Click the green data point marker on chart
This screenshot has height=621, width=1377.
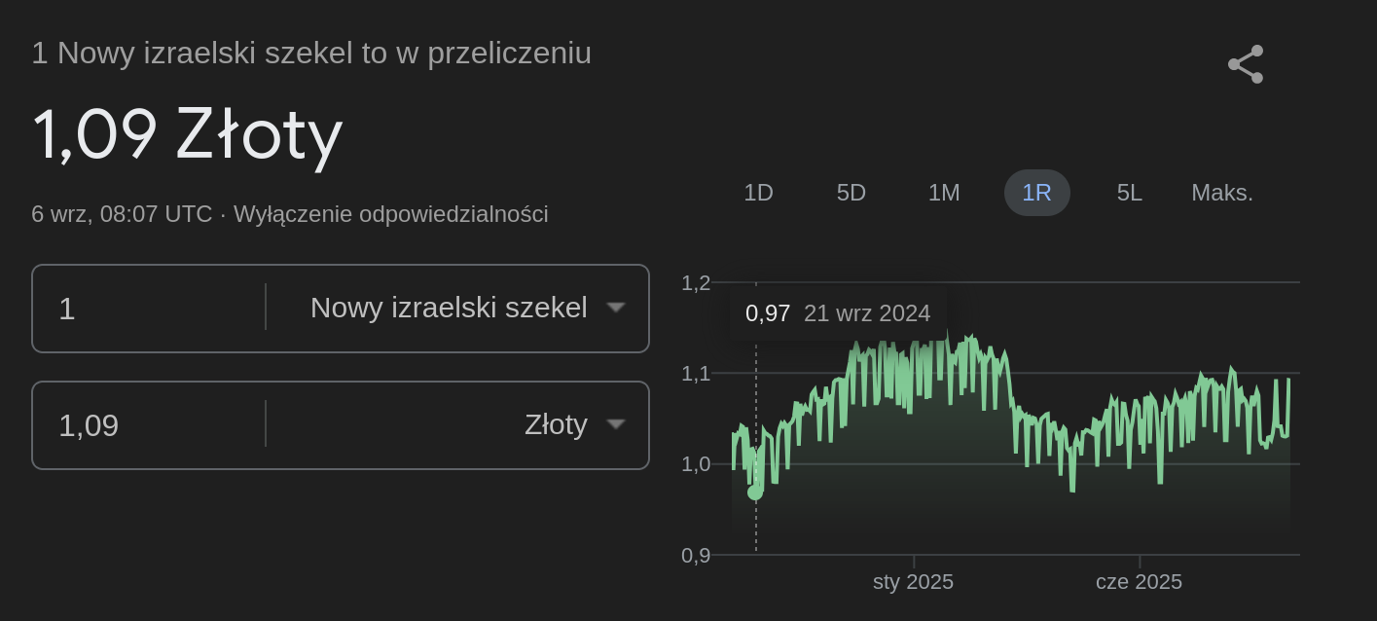[756, 492]
